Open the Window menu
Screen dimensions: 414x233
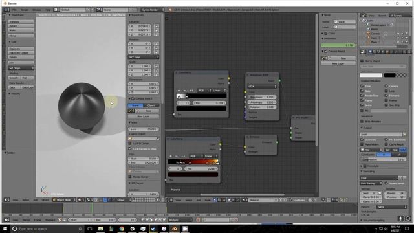click(x=37, y=10)
